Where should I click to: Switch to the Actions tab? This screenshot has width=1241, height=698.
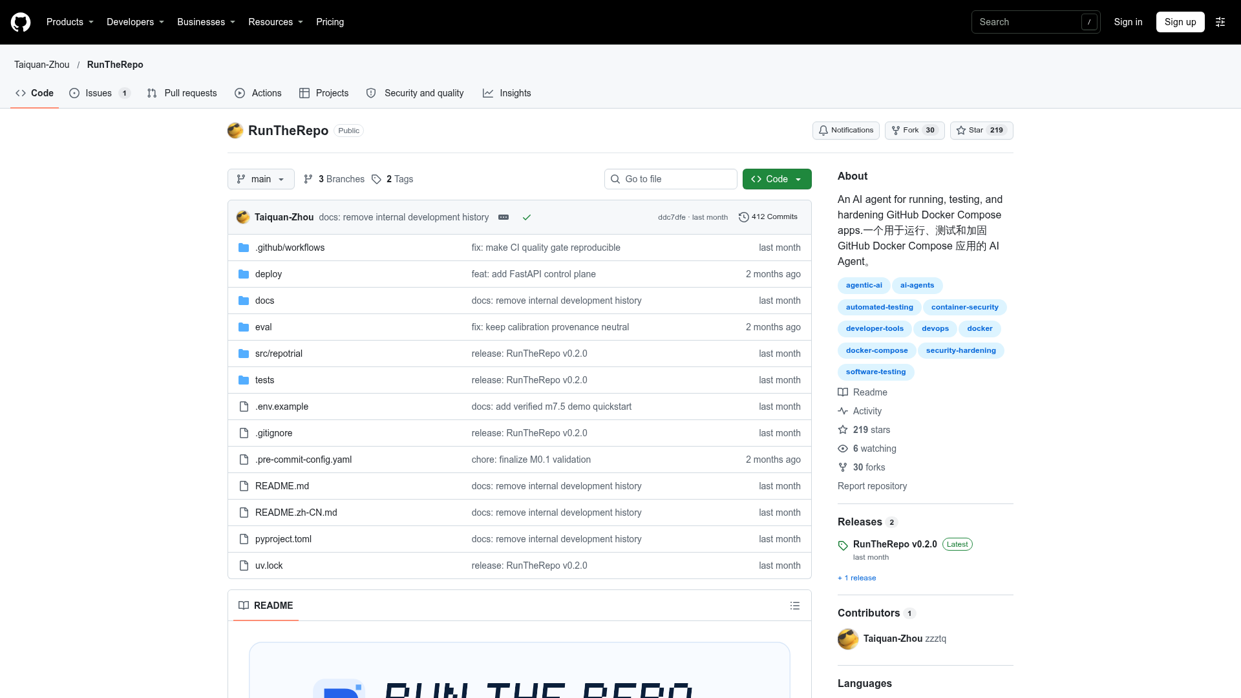259,93
